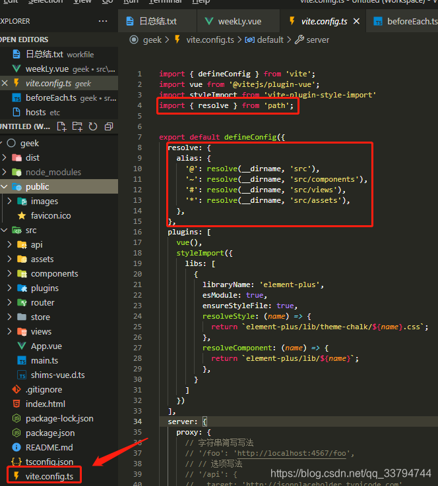Open shims-vue.d.ts file
This screenshot has width=438, height=486.
click(59, 375)
